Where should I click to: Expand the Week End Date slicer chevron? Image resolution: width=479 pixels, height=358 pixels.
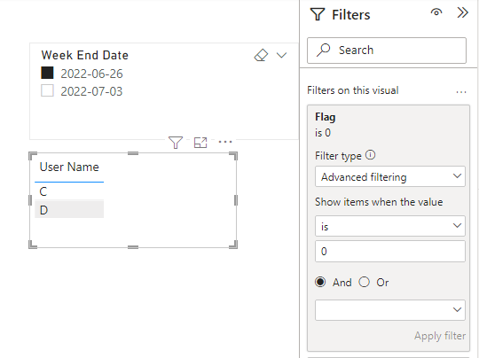point(281,55)
